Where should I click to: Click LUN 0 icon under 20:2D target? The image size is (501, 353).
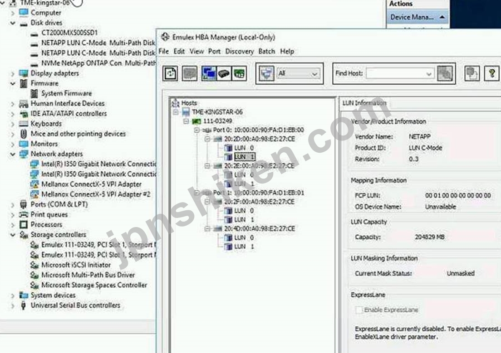(x=228, y=148)
